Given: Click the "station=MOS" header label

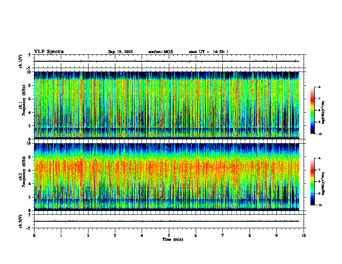Looking at the screenshot, I should click(161, 52).
